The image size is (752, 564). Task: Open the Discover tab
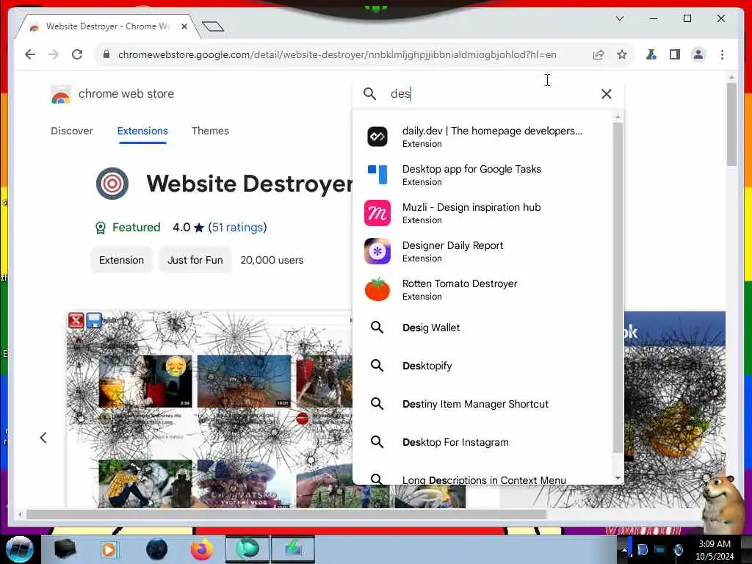click(x=72, y=131)
